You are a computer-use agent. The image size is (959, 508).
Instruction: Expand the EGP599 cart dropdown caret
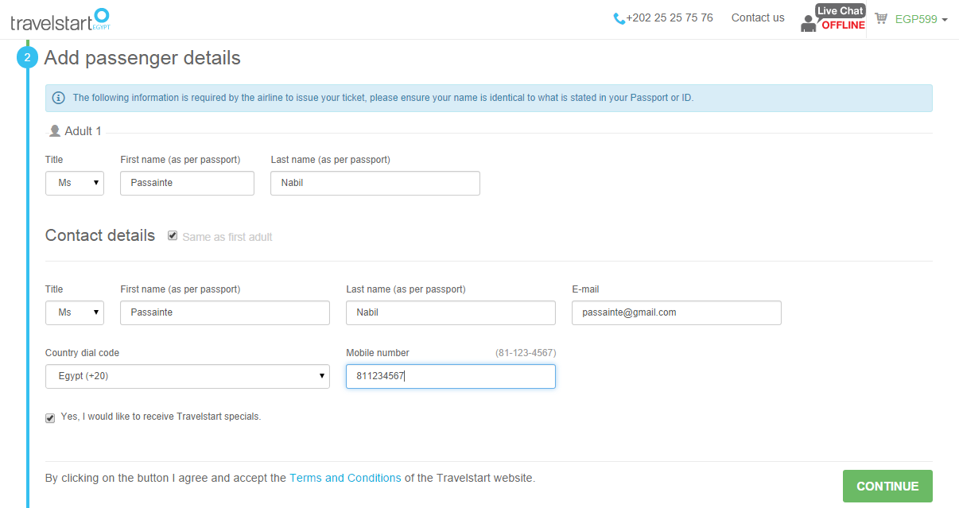click(x=945, y=19)
